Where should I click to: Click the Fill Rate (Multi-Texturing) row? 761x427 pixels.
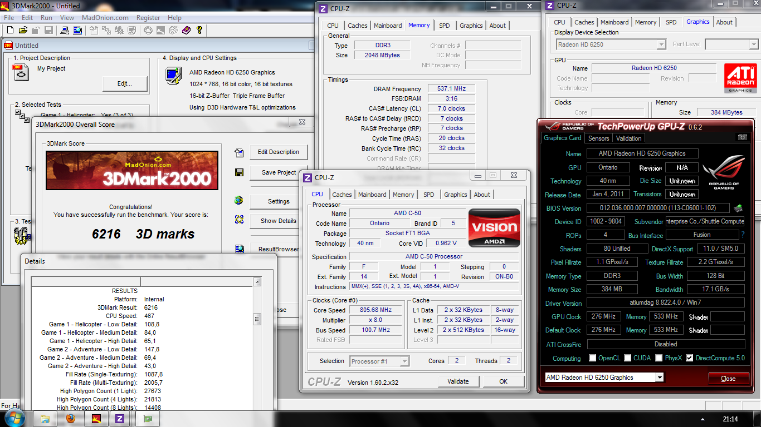(x=142, y=383)
